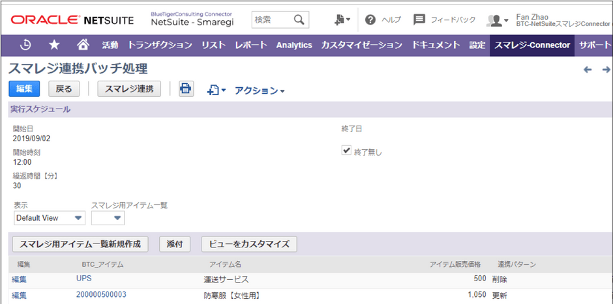Click 編集 link in UPS row
Viewport: 613px width, 304px height.
(19, 279)
